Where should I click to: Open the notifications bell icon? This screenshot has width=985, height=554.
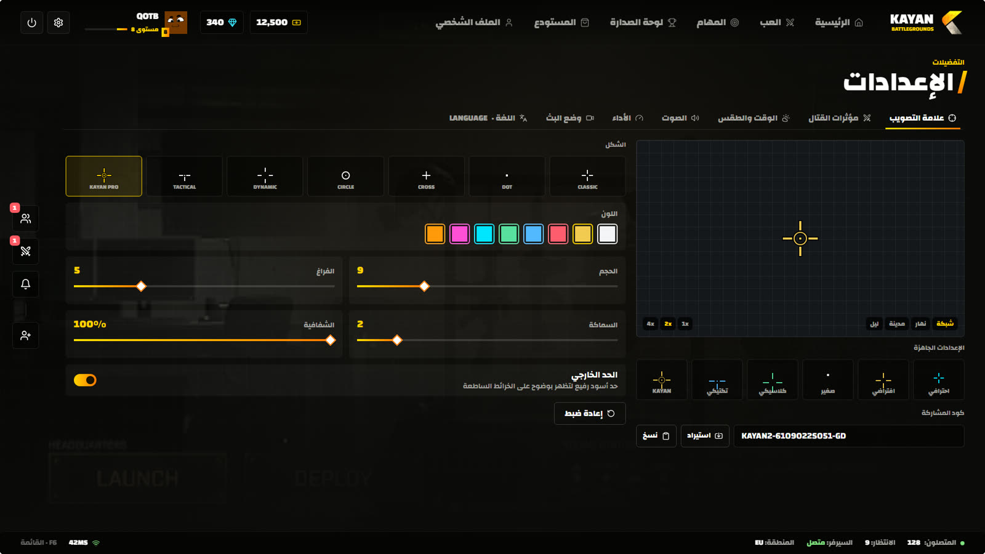(26, 284)
